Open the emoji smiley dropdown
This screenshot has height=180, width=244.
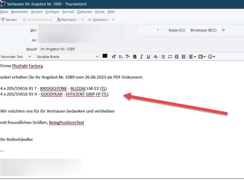(211, 57)
